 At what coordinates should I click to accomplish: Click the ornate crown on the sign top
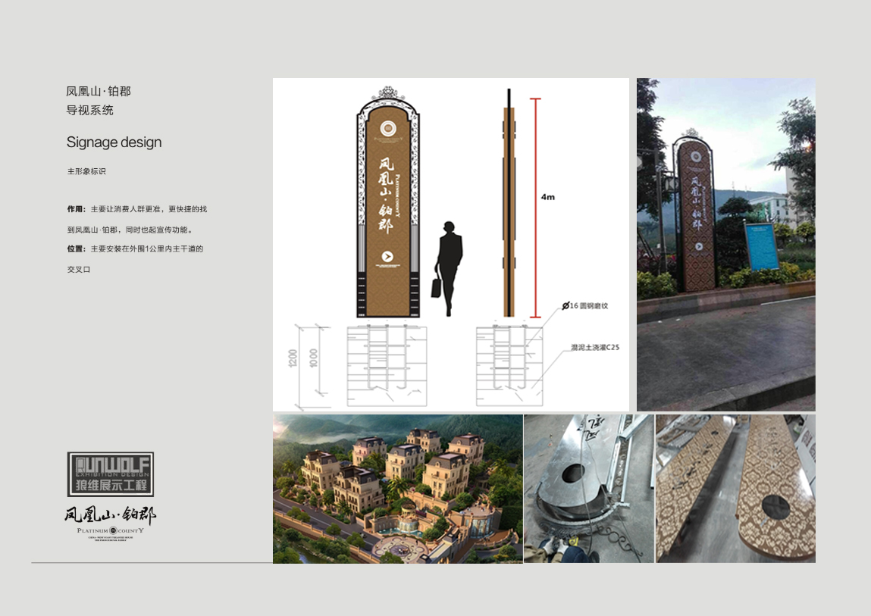(x=387, y=92)
